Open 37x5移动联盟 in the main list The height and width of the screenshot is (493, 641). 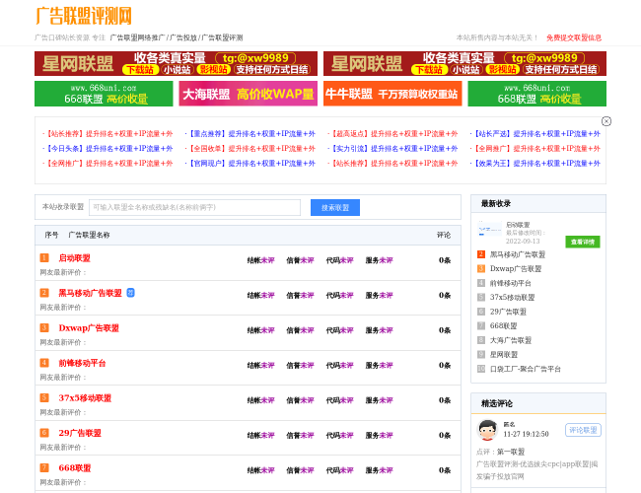pos(85,398)
